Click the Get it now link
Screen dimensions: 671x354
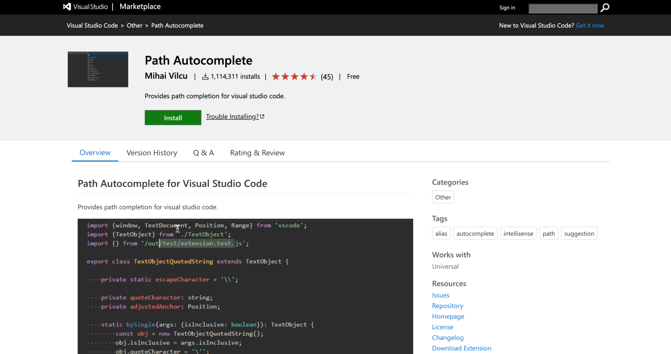tap(590, 25)
